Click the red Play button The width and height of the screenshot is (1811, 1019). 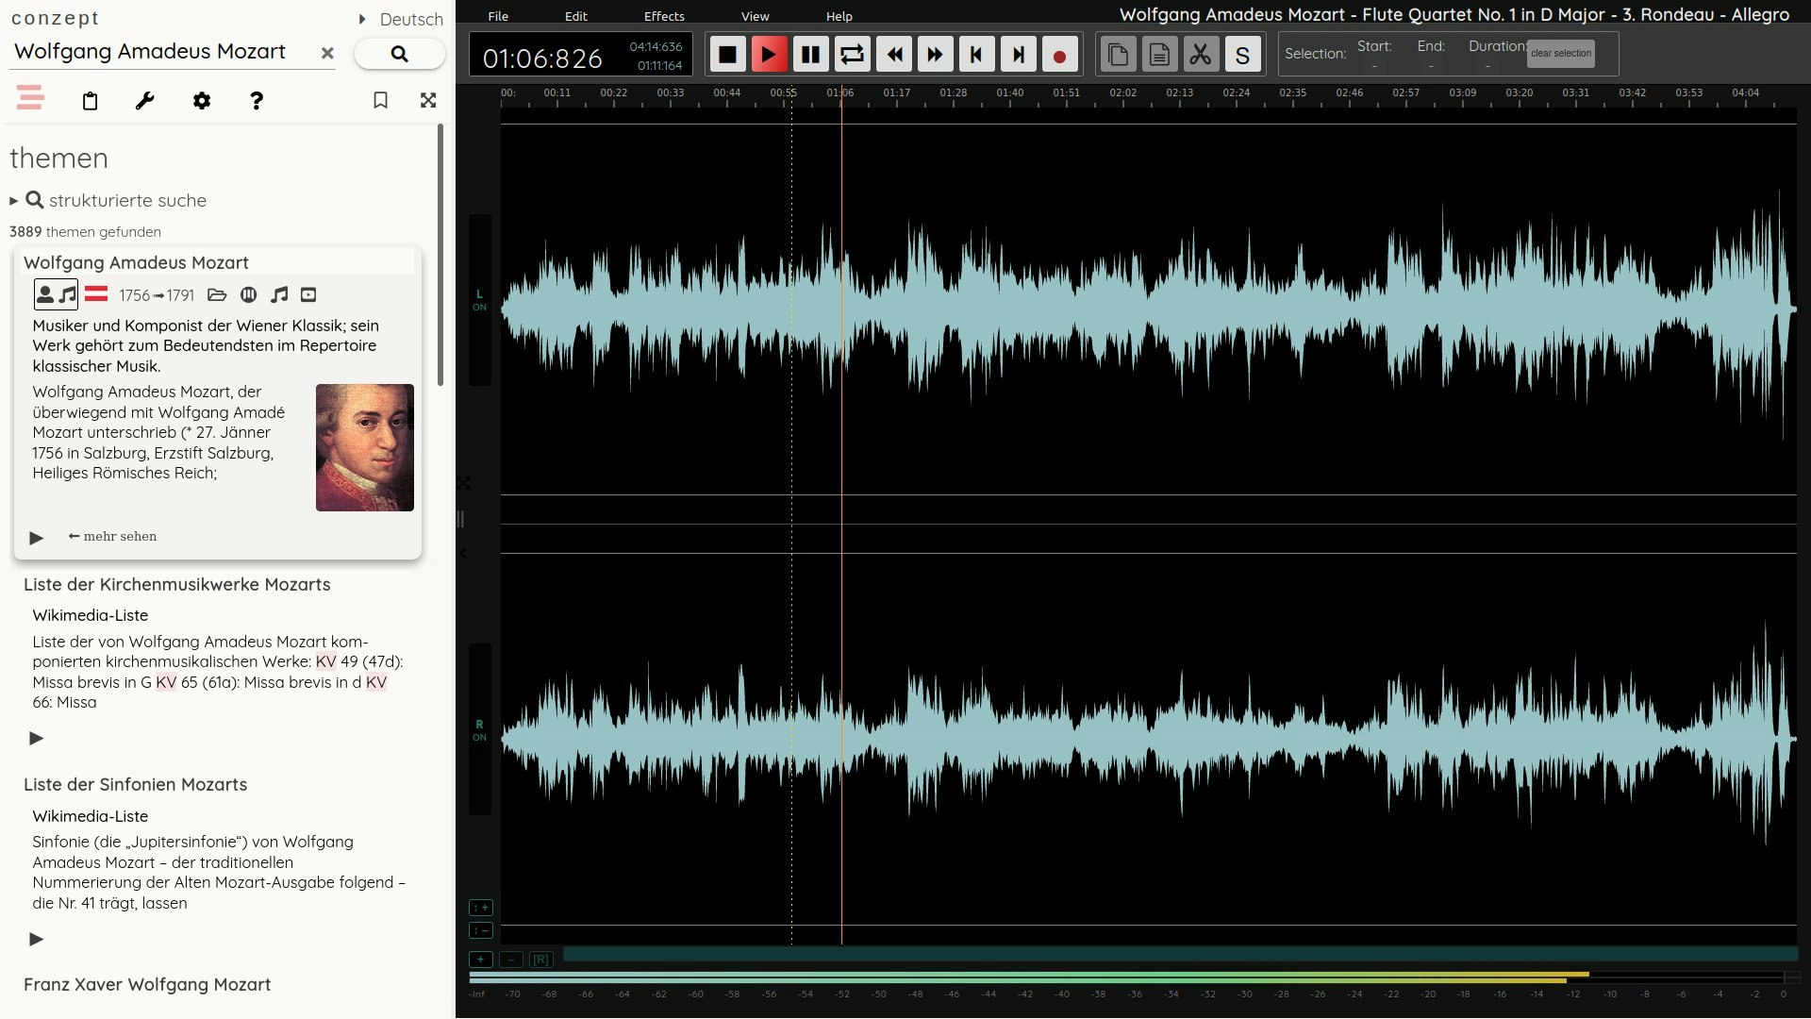pyautogui.click(x=769, y=55)
